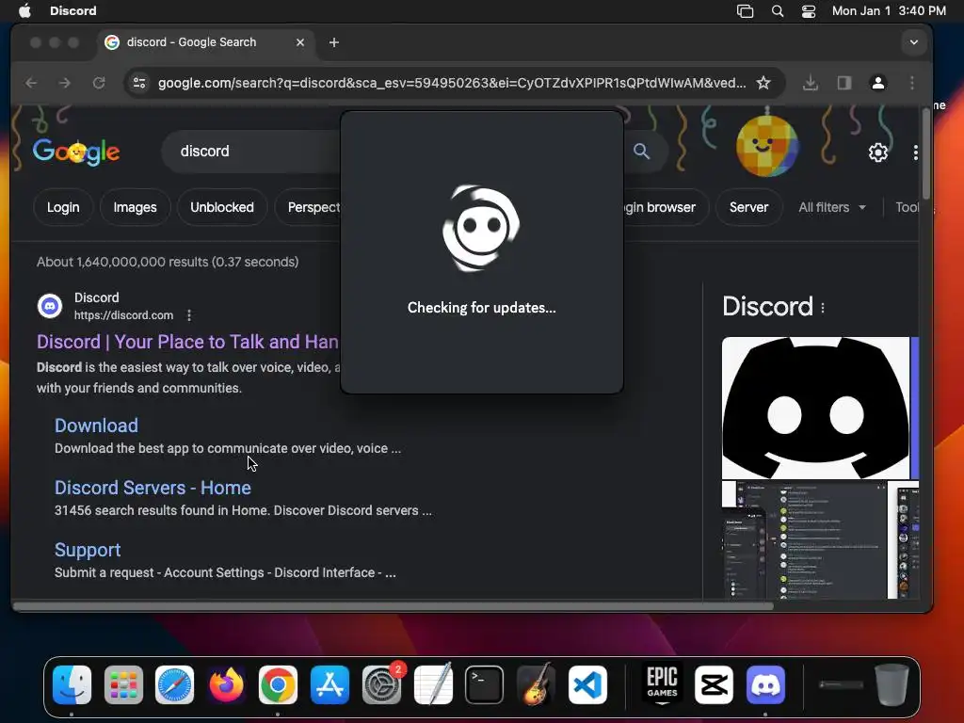
Task: Open Control Center in menu bar
Action: coord(809,11)
